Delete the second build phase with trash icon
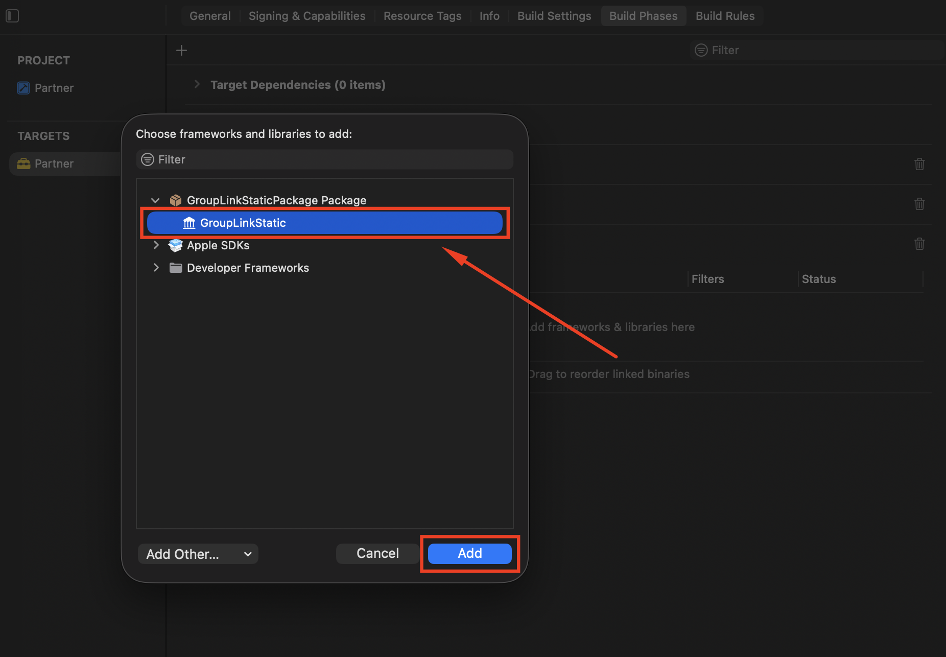This screenshot has height=657, width=946. pos(919,204)
